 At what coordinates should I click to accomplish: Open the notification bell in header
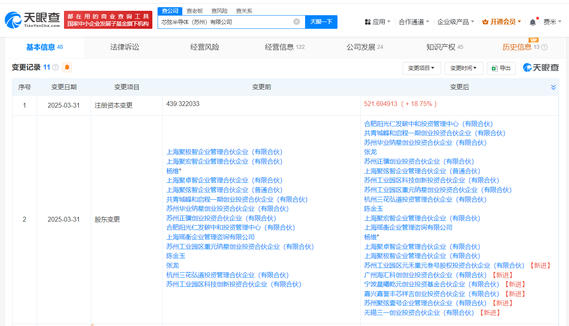pyautogui.click(x=533, y=22)
